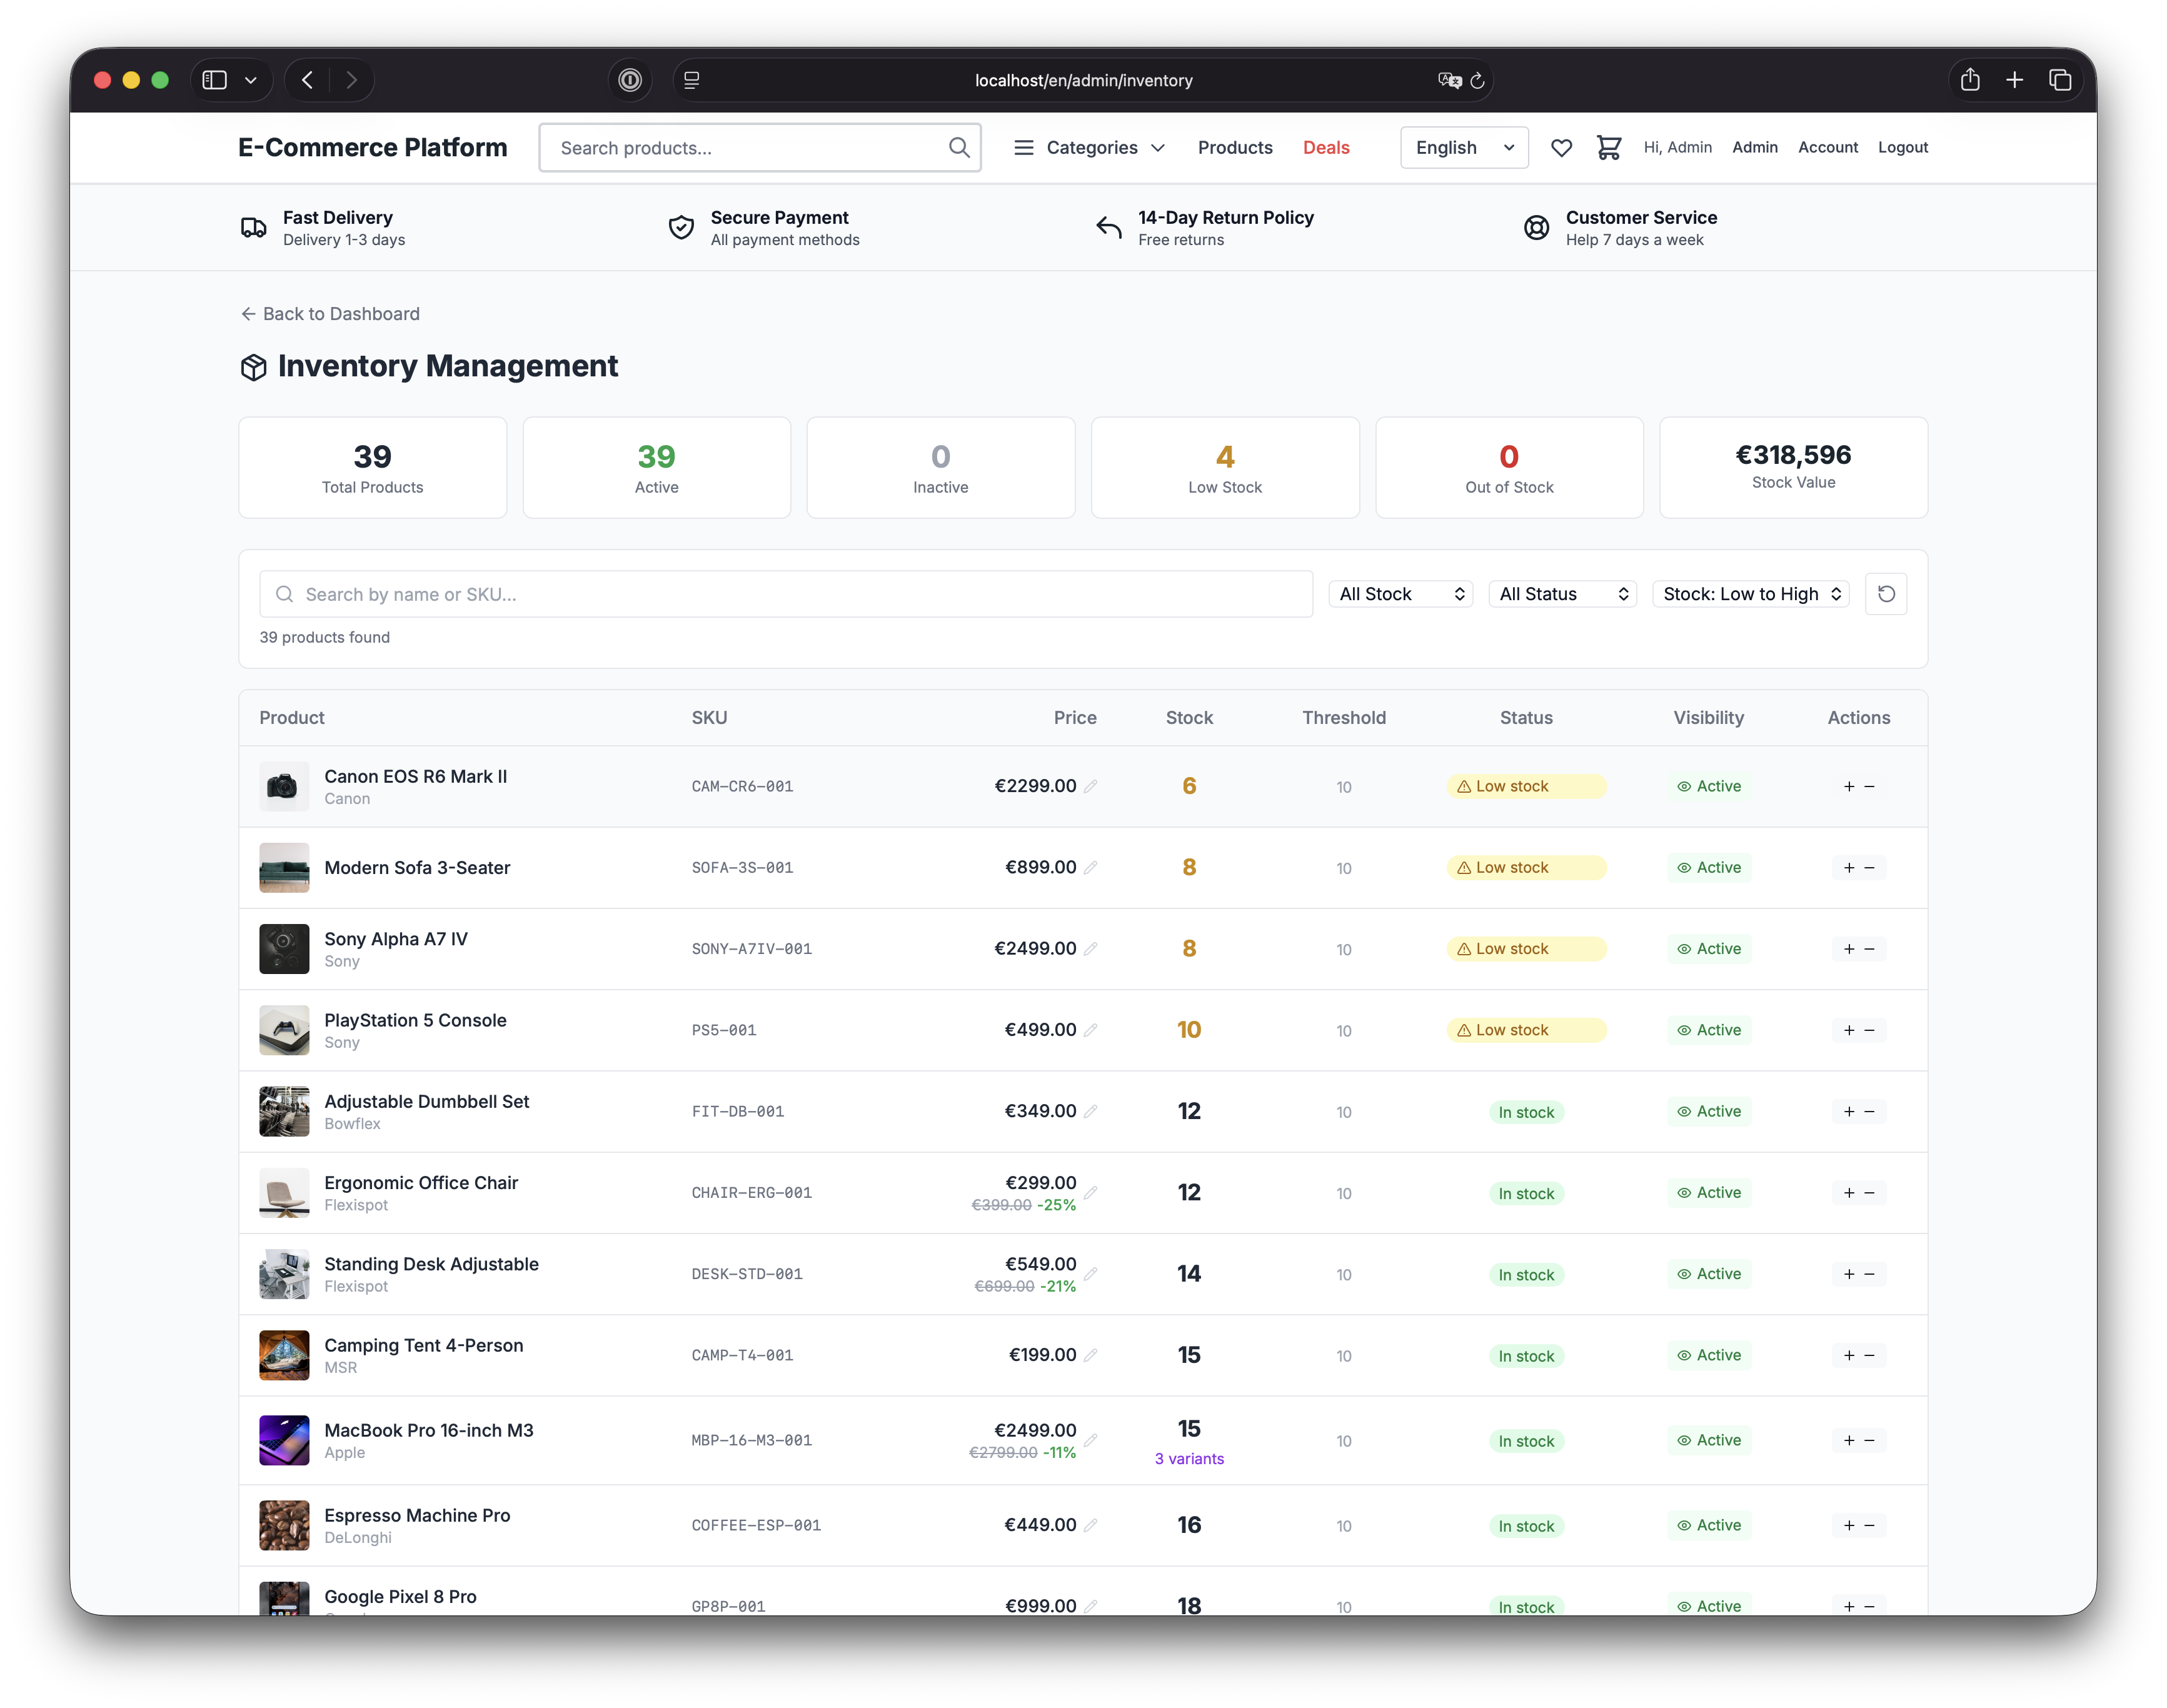Open Stock: Low to High sort dropdown
The width and height of the screenshot is (2167, 1708).
(1750, 594)
